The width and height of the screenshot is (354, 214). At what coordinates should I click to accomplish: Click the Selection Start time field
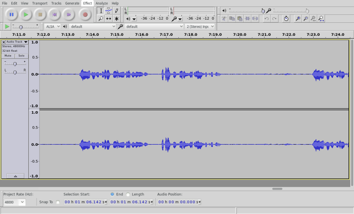click(85, 202)
